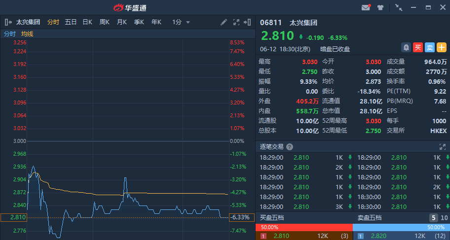Click the current price 2.810 headline
Image resolution: width=450 pixels, height=240 pixels.
point(277,36)
